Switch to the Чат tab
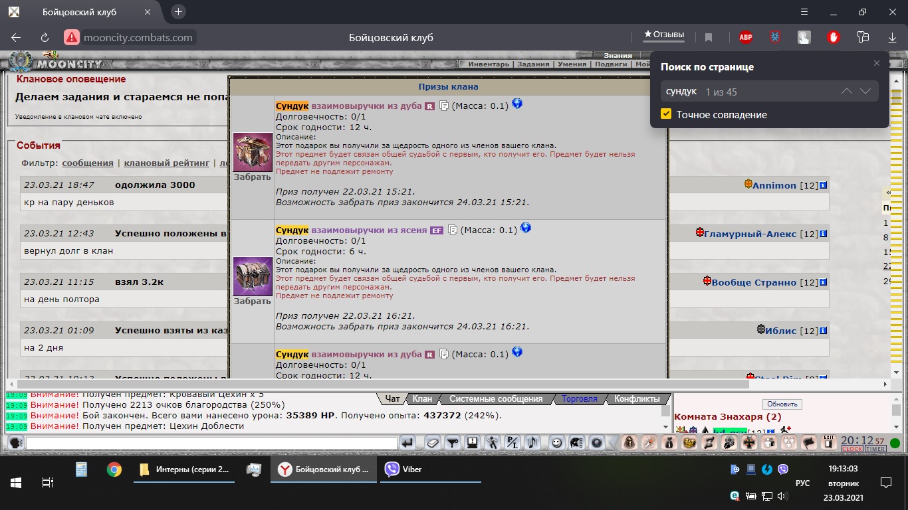 click(393, 399)
